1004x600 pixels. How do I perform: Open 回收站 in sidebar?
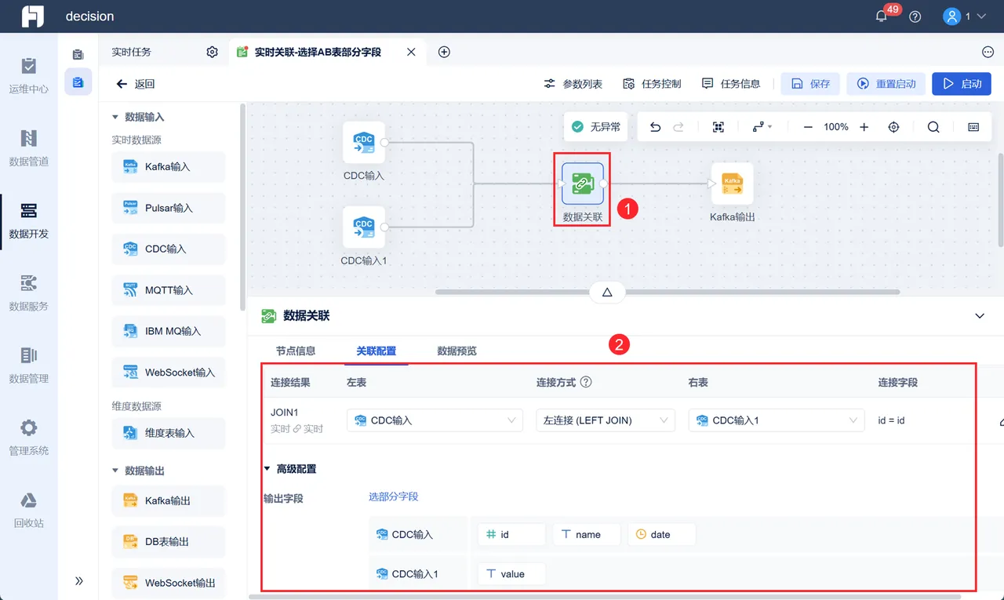tap(29, 510)
